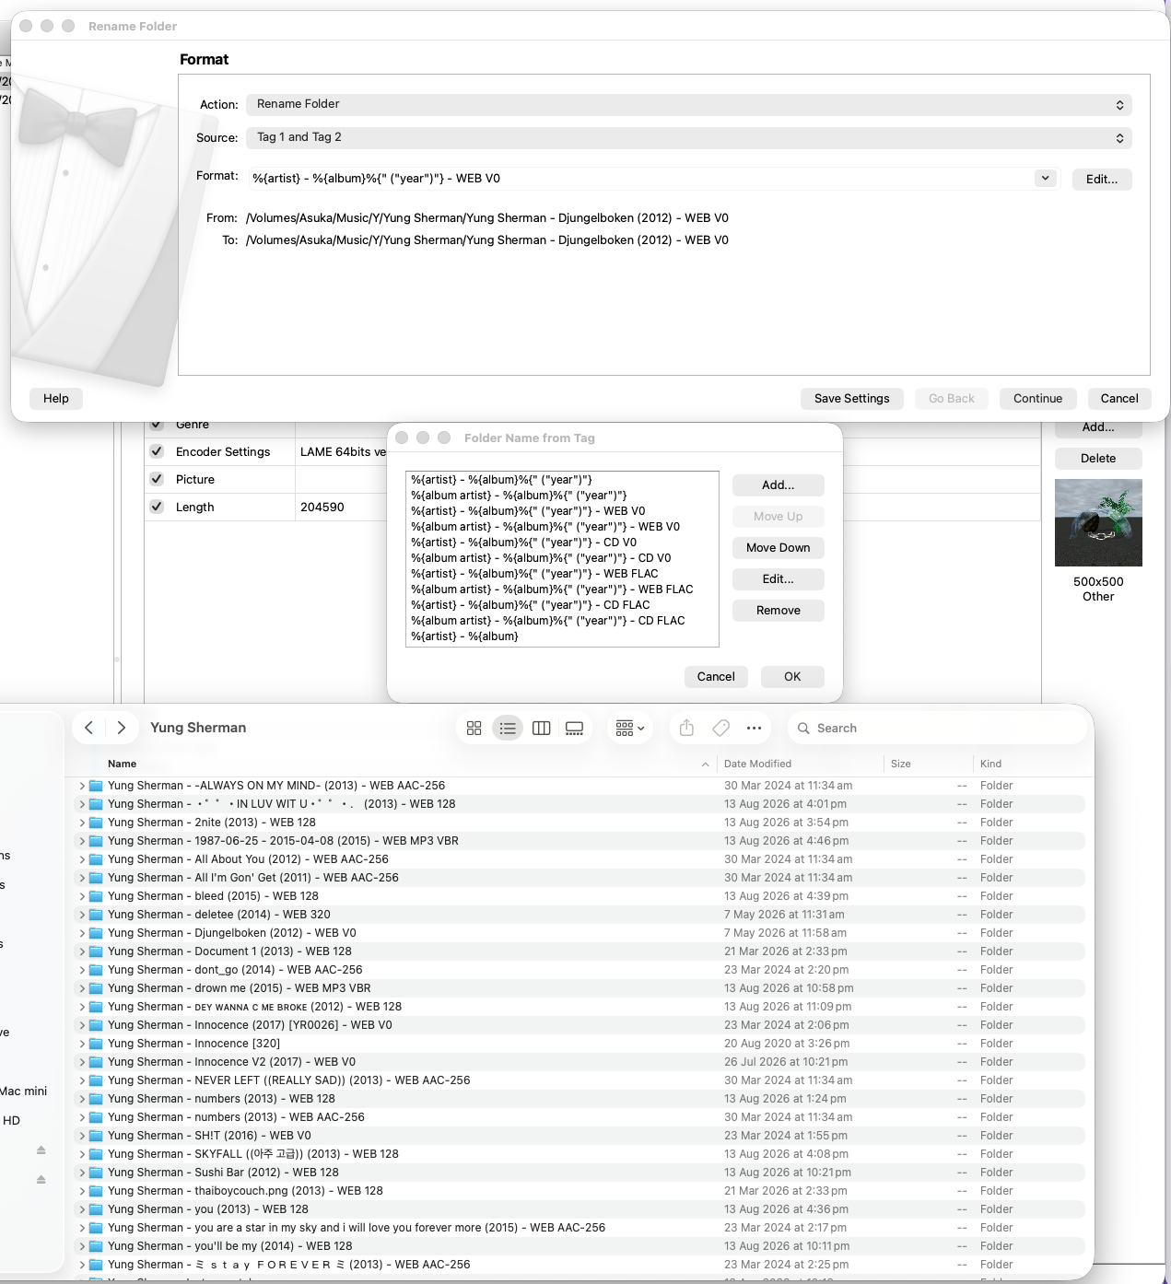The height and width of the screenshot is (1284, 1171).
Task: Select 'you'll be my (2014) - WEB 128' folder
Action: tap(580, 1246)
